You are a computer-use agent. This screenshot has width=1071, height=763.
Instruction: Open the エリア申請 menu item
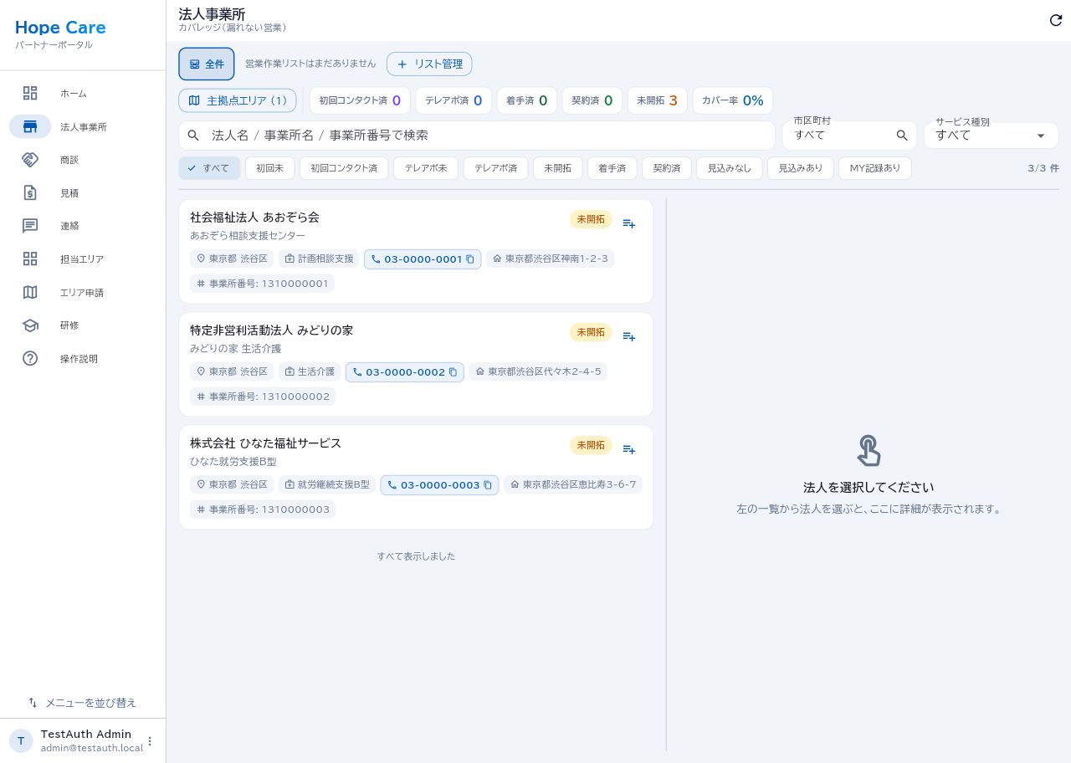pos(82,293)
